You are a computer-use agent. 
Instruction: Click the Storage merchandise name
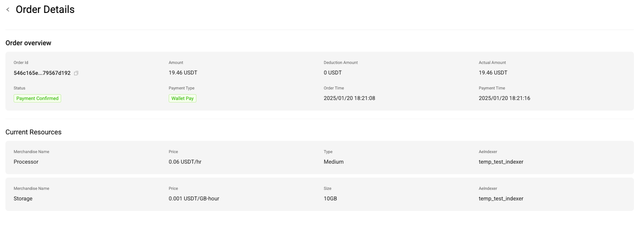tap(23, 199)
